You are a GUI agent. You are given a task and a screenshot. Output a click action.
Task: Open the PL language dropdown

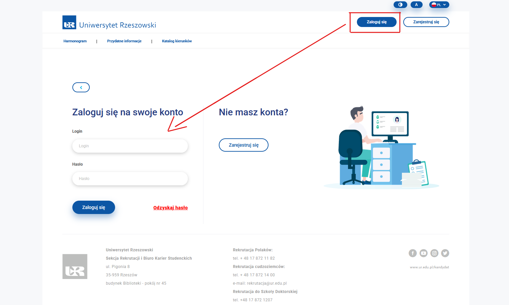click(x=439, y=5)
